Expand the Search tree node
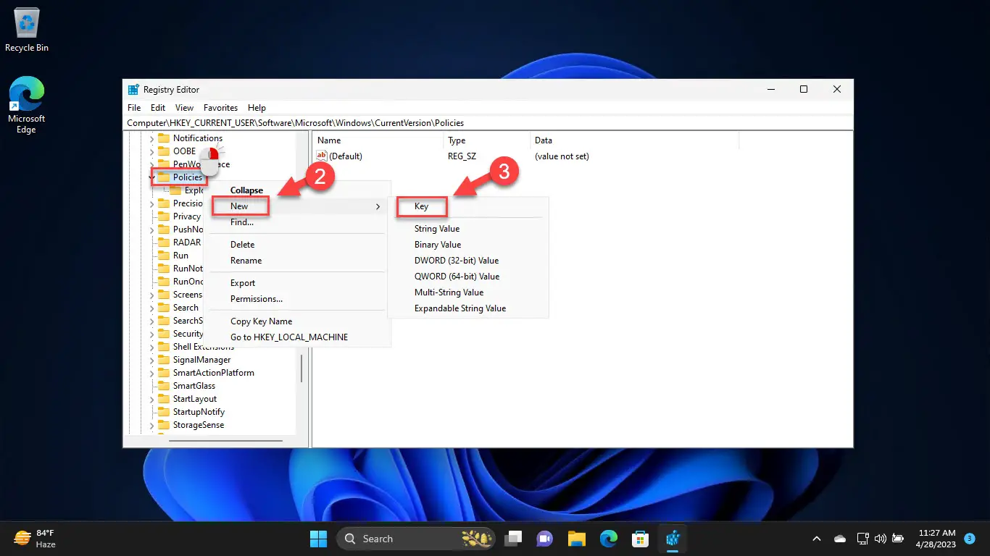 tap(151, 308)
